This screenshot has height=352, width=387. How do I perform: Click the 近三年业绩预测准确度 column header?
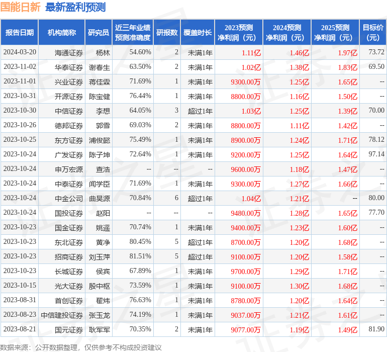[133, 32]
